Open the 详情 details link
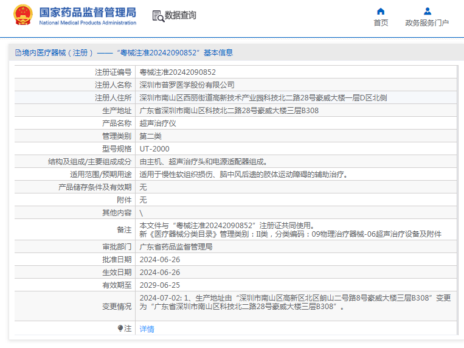 147,329
